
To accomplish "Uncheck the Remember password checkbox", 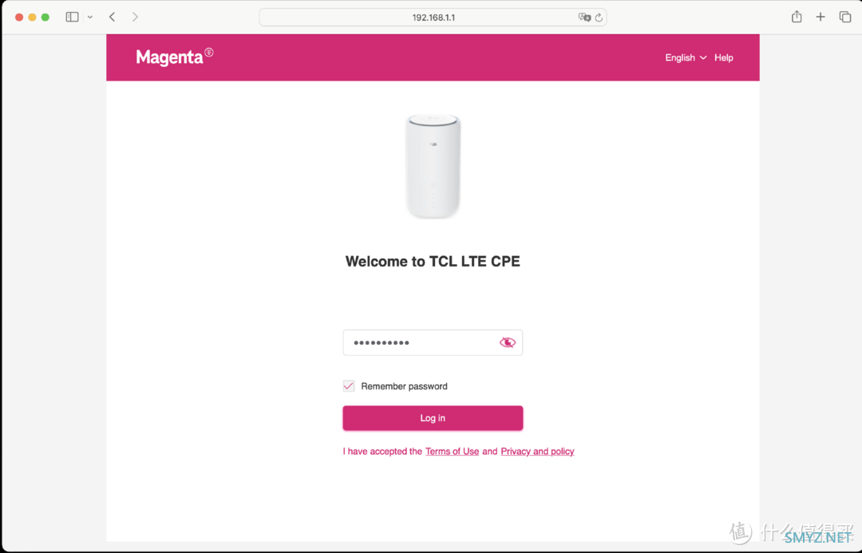I will [x=349, y=386].
